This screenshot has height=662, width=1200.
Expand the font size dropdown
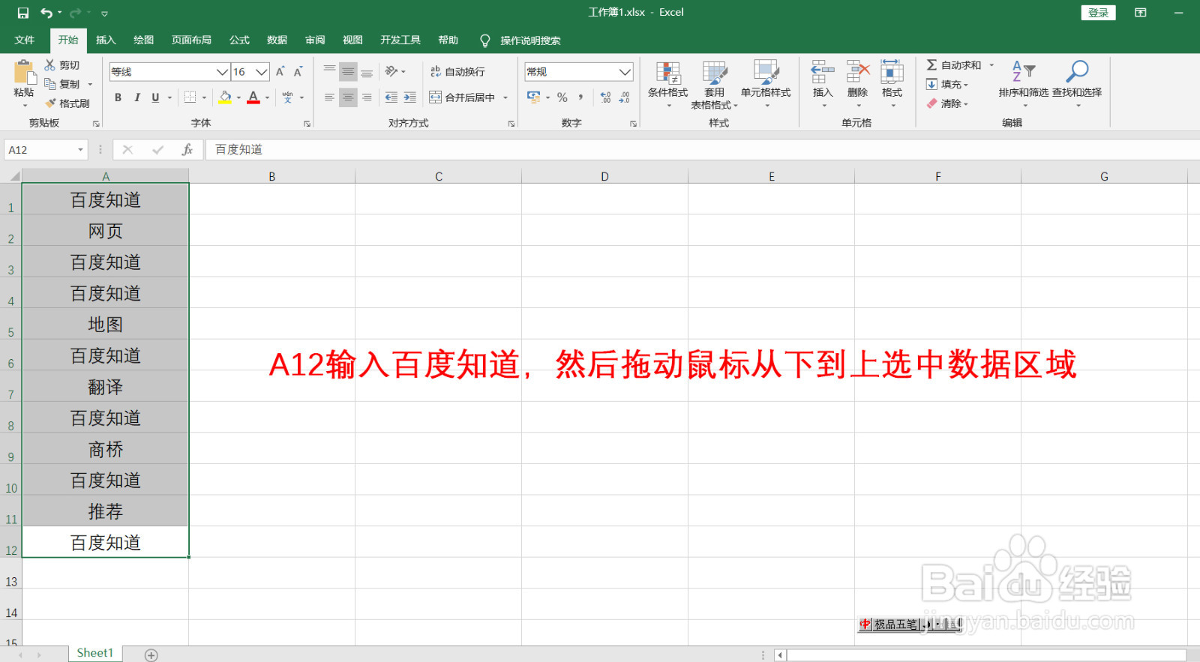(x=261, y=72)
